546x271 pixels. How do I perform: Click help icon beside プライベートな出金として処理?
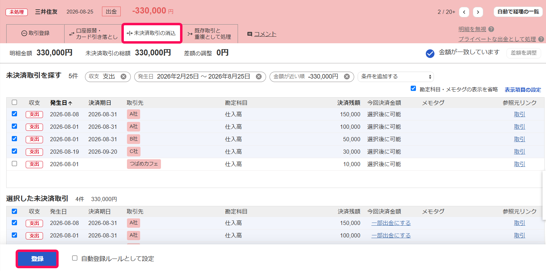click(x=541, y=39)
